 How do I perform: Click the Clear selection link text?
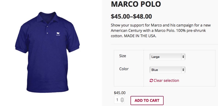[x=166, y=81]
